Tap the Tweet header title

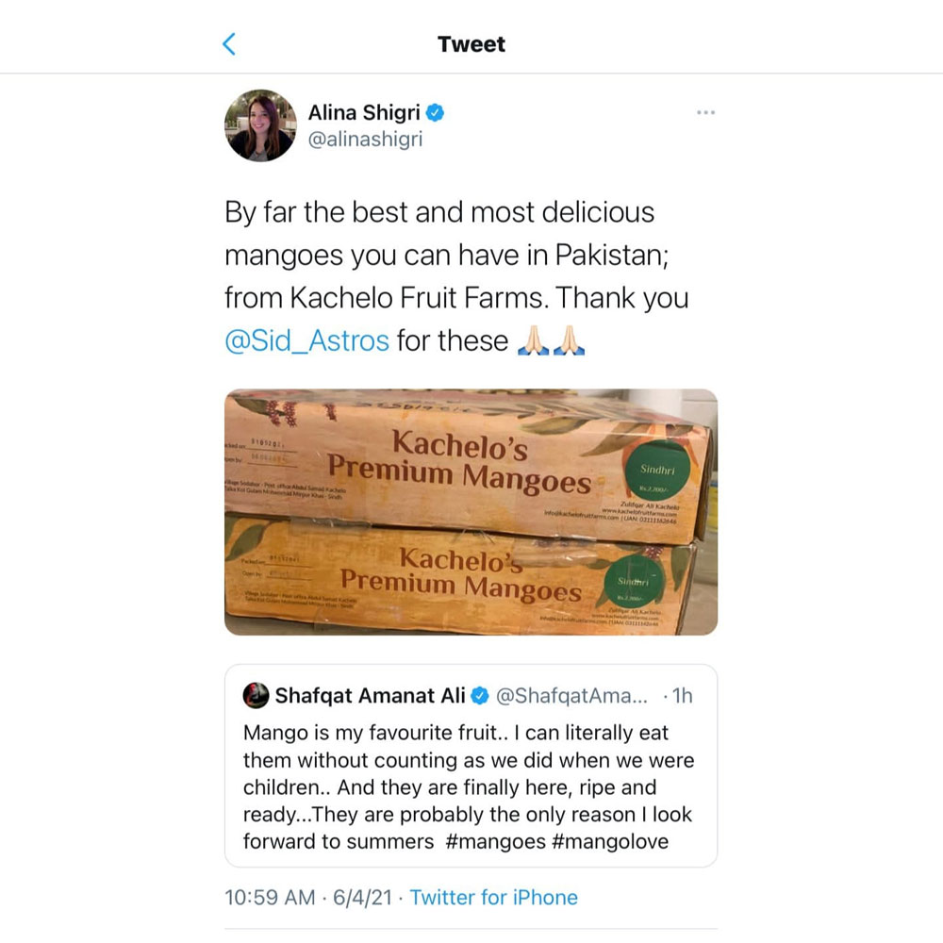tap(471, 44)
